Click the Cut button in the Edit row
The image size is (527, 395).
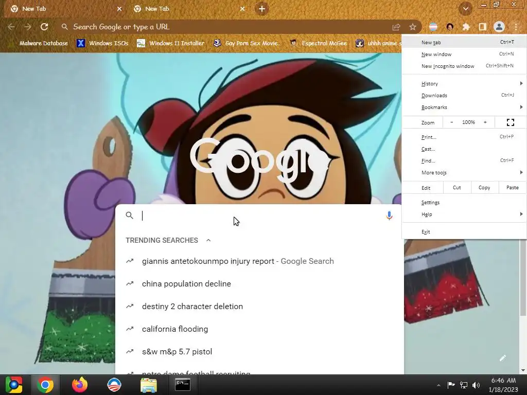tap(457, 188)
